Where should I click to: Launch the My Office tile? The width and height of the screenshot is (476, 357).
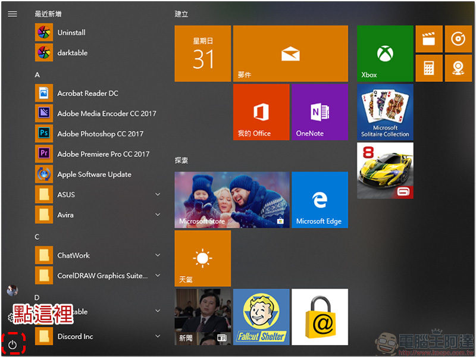point(261,112)
